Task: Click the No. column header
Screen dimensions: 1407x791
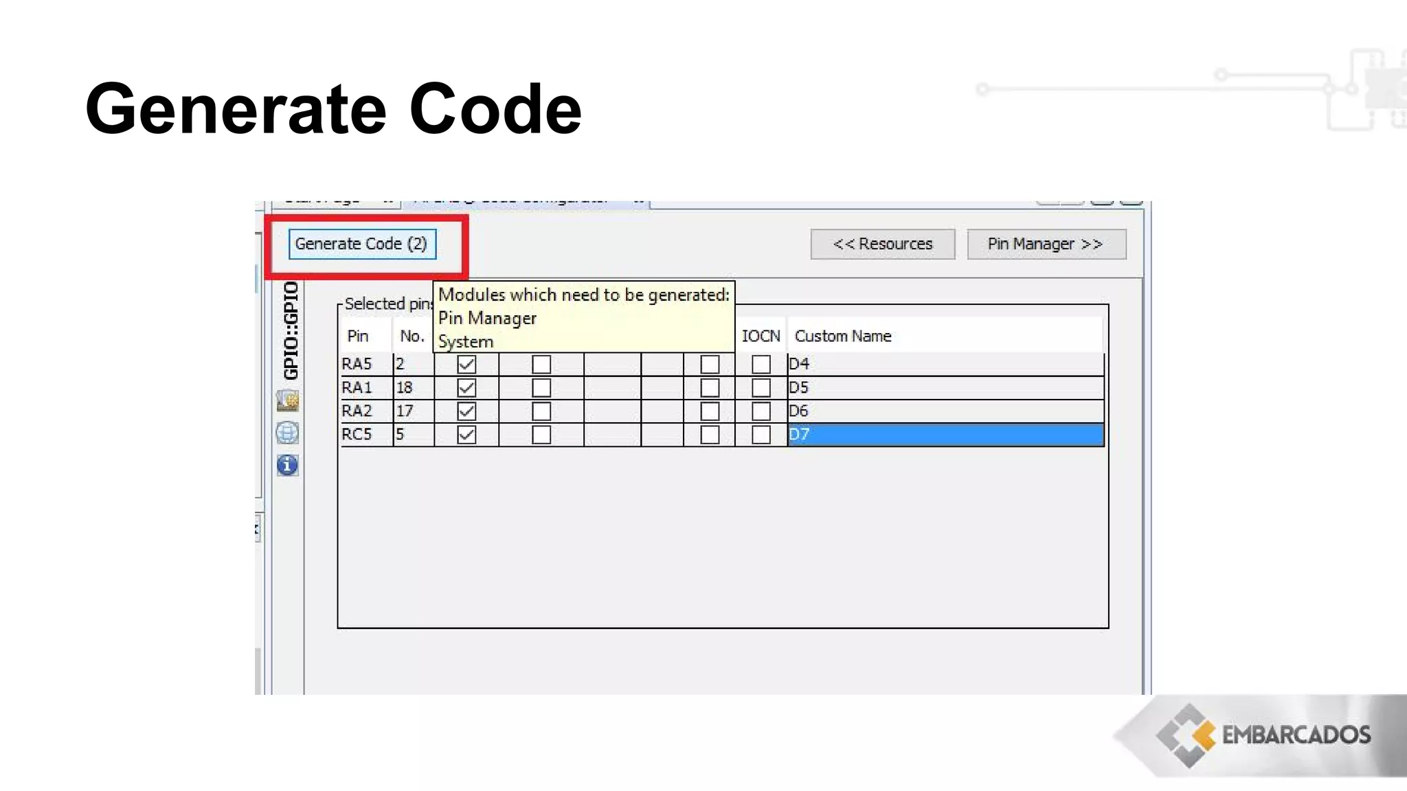Action: (x=413, y=336)
